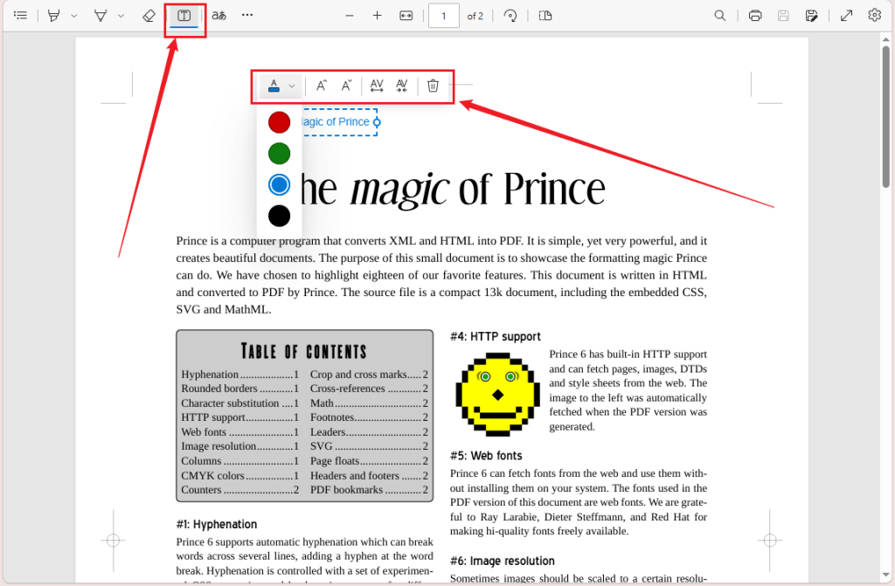Click the 'Table of Contents' title
The height and width of the screenshot is (586, 895).
(x=303, y=351)
